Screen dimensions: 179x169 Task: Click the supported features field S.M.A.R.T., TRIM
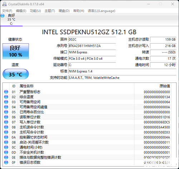[122, 78]
